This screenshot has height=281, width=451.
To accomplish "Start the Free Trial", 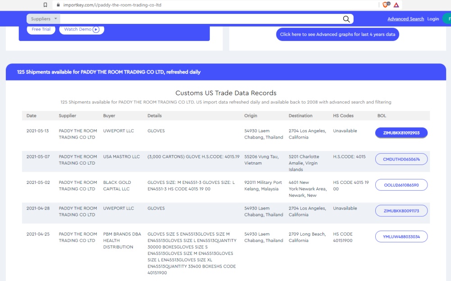I will (41, 29).
